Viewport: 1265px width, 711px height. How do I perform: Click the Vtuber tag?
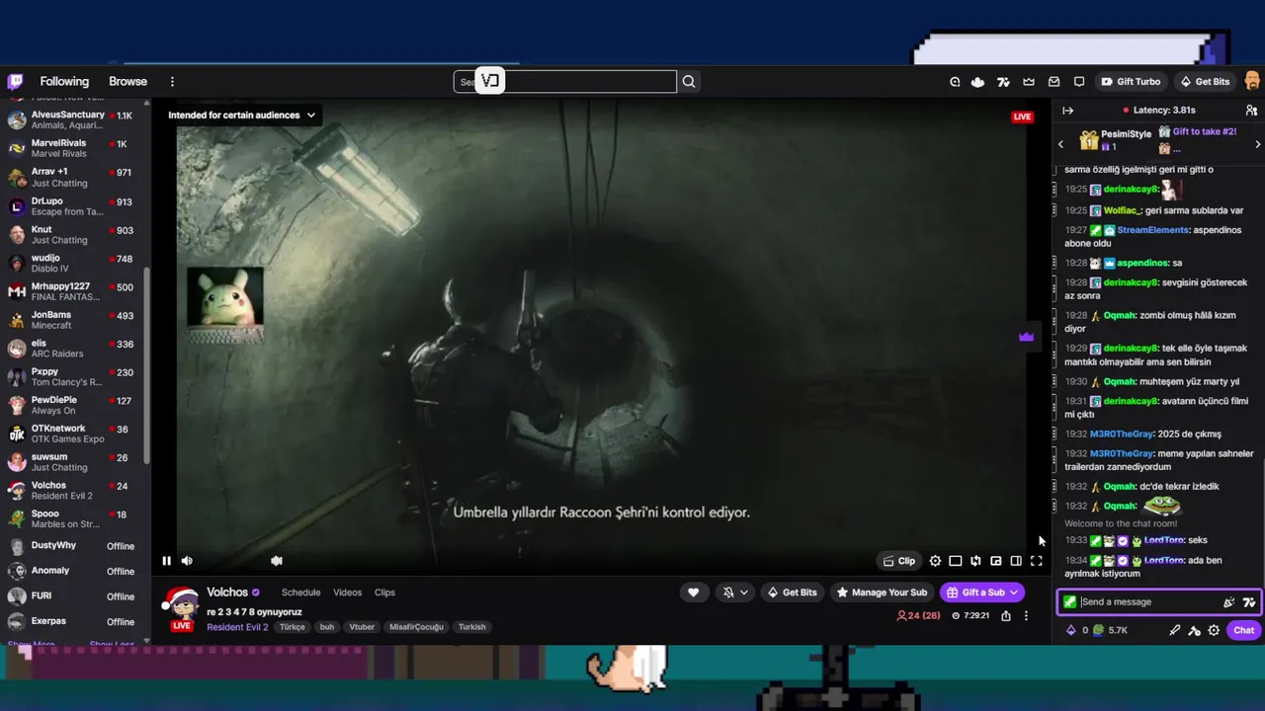(362, 627)
